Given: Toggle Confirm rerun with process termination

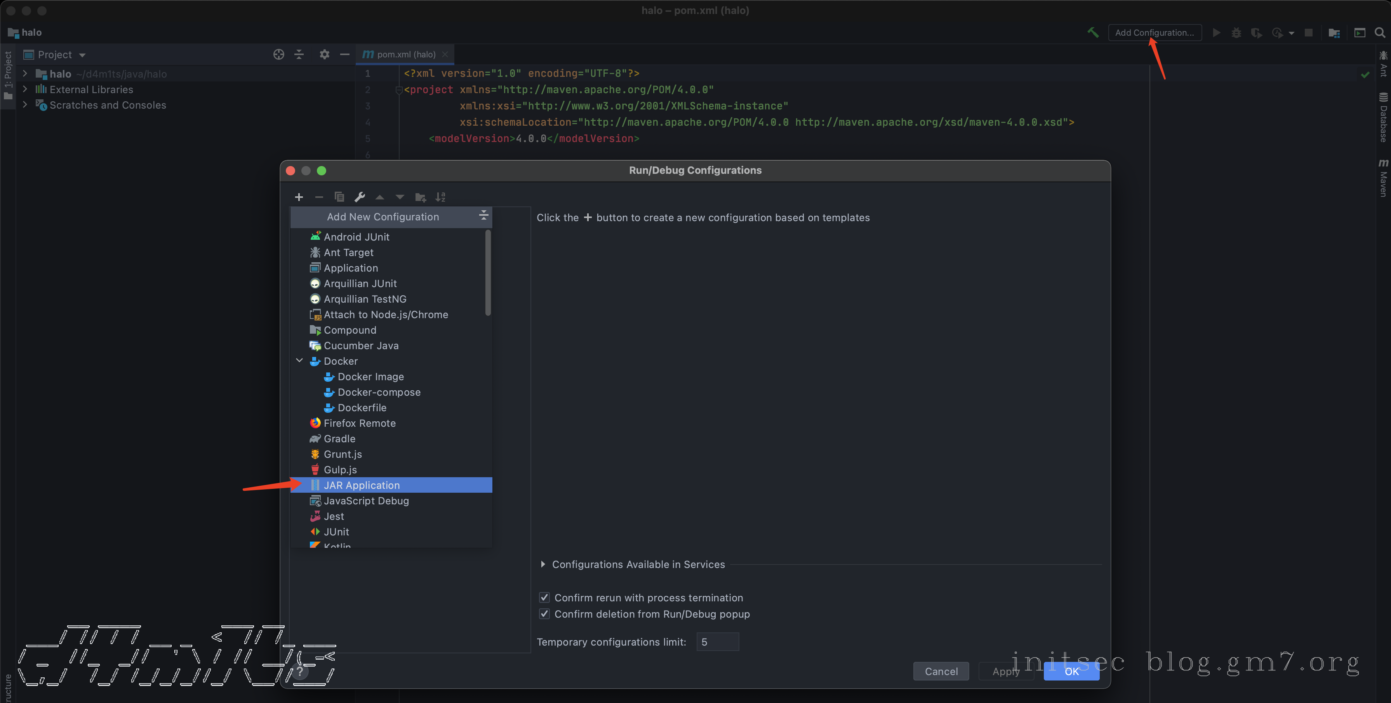Looking at the screenshot, I should [x=544, y=597].
